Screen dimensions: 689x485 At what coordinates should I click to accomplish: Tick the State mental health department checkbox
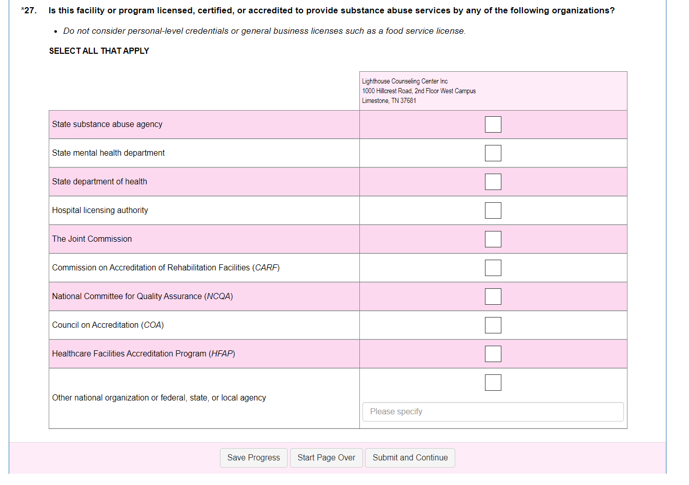(x=493, y=153)
